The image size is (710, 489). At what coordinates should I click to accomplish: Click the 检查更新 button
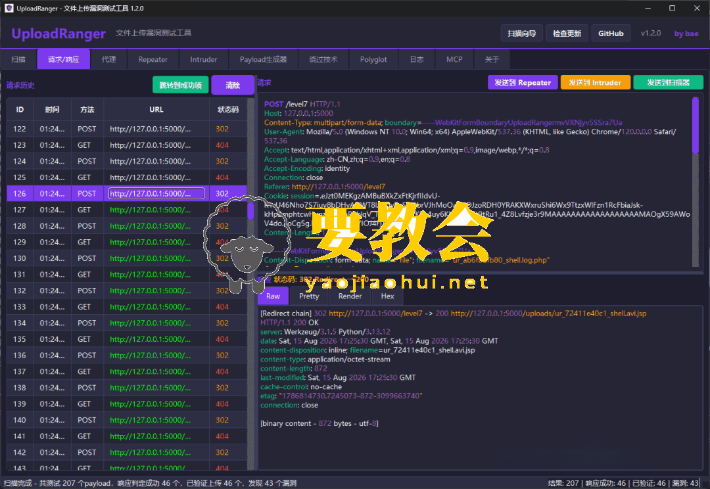coord(567,34)
